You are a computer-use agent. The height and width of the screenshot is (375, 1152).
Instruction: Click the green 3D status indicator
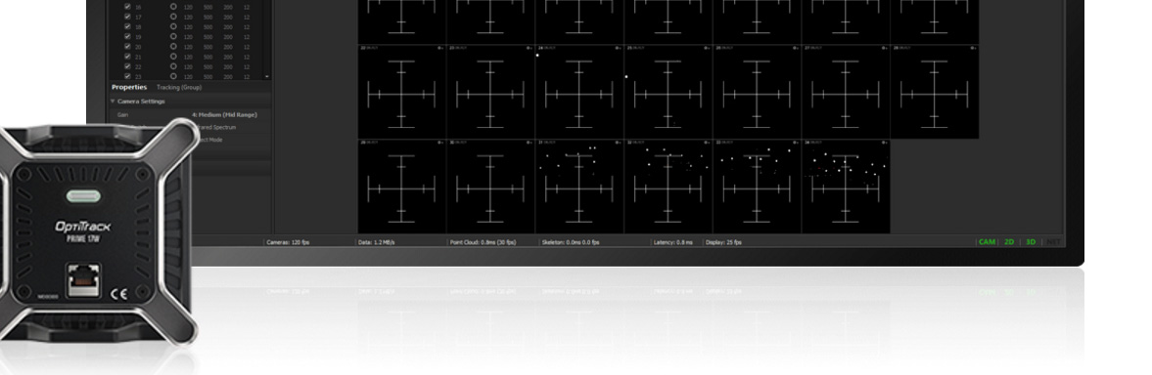[1030, 242]
